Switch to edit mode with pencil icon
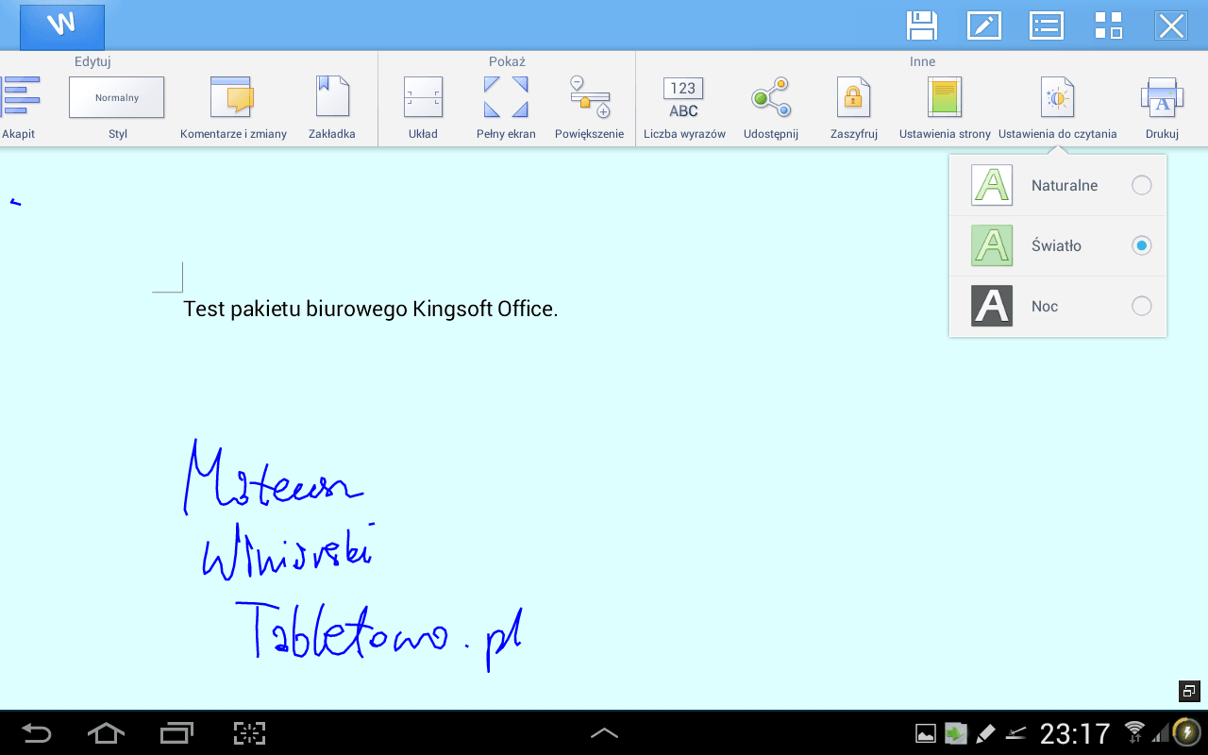 [984, 25]
